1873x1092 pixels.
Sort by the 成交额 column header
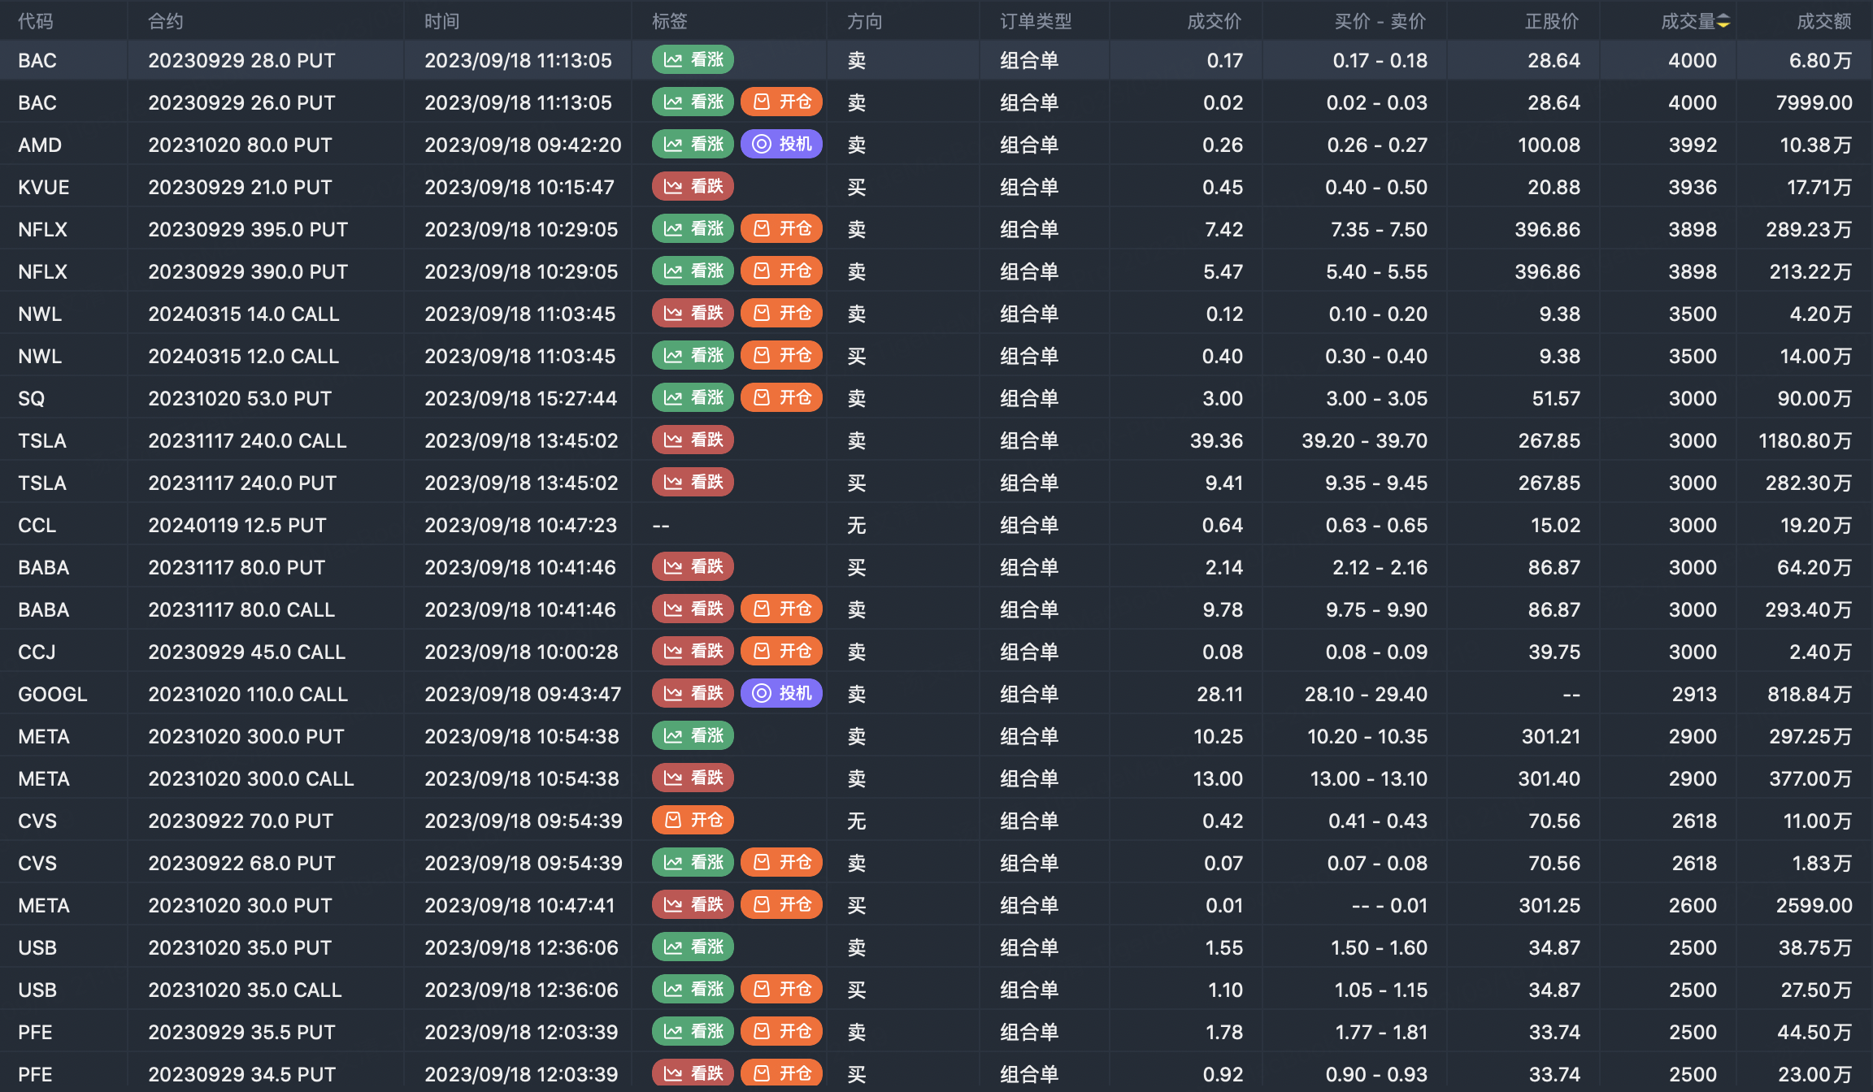point(1823,21)
